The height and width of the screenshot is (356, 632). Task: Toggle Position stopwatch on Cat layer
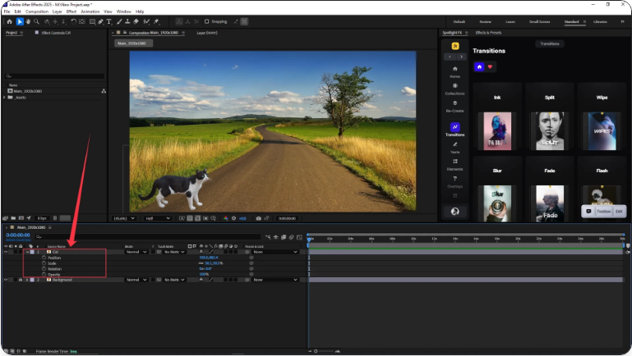pos(44,258)
